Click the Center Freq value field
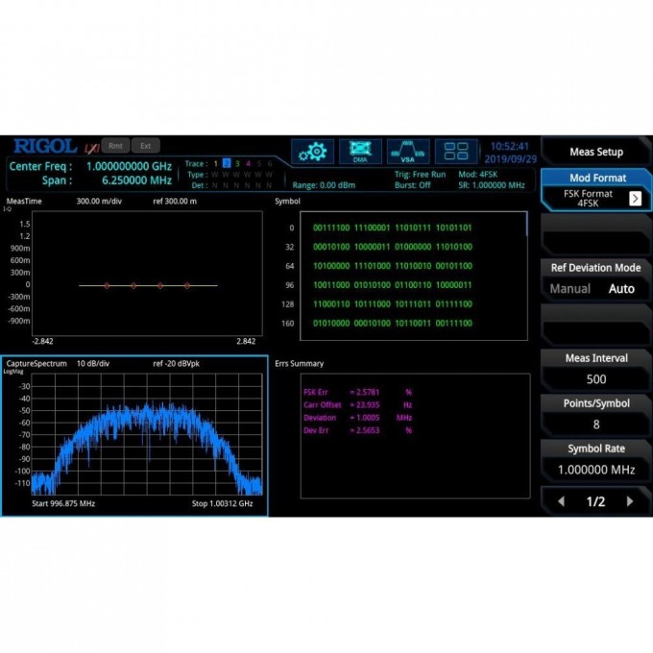This screenshot has height=653, width=653. point(129,165)
